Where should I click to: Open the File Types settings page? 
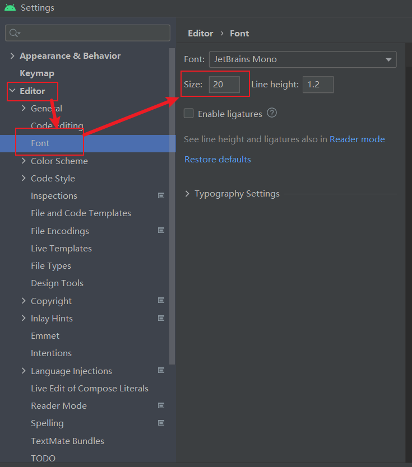tap(51, 266)
